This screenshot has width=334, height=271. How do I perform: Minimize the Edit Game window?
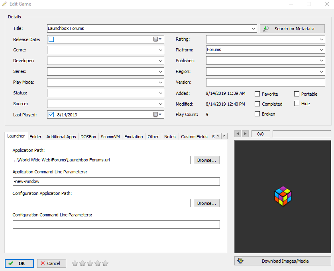[291, 4]
